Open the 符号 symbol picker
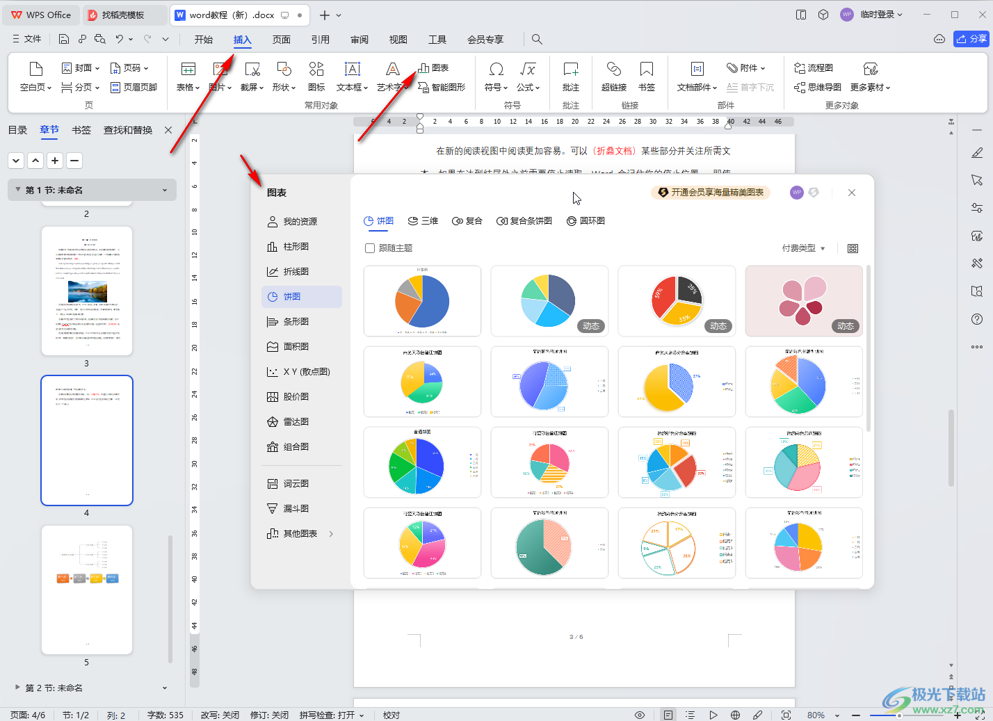 pos(496,76)
